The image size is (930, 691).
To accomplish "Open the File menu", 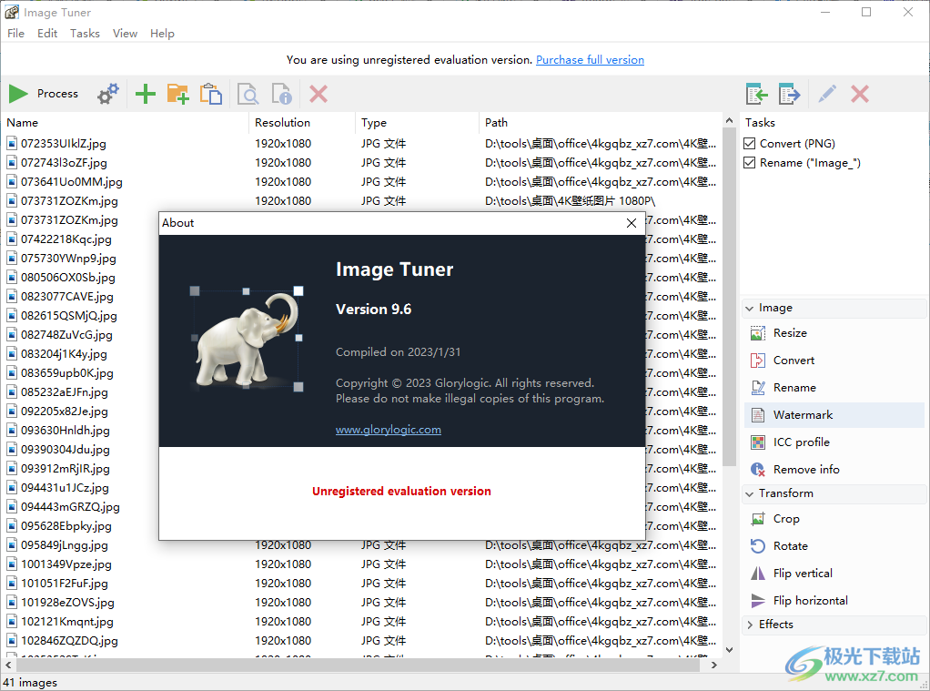I will pos(16,34).
